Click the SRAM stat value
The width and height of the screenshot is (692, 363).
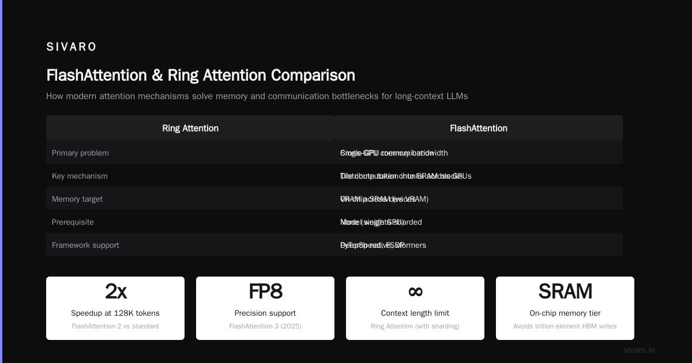[565, 292]
